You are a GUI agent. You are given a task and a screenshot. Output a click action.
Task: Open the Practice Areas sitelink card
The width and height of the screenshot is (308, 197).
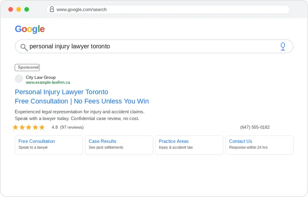(x=189, y=145)
